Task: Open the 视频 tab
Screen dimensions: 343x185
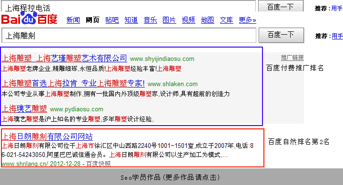Action: point(188,20)
